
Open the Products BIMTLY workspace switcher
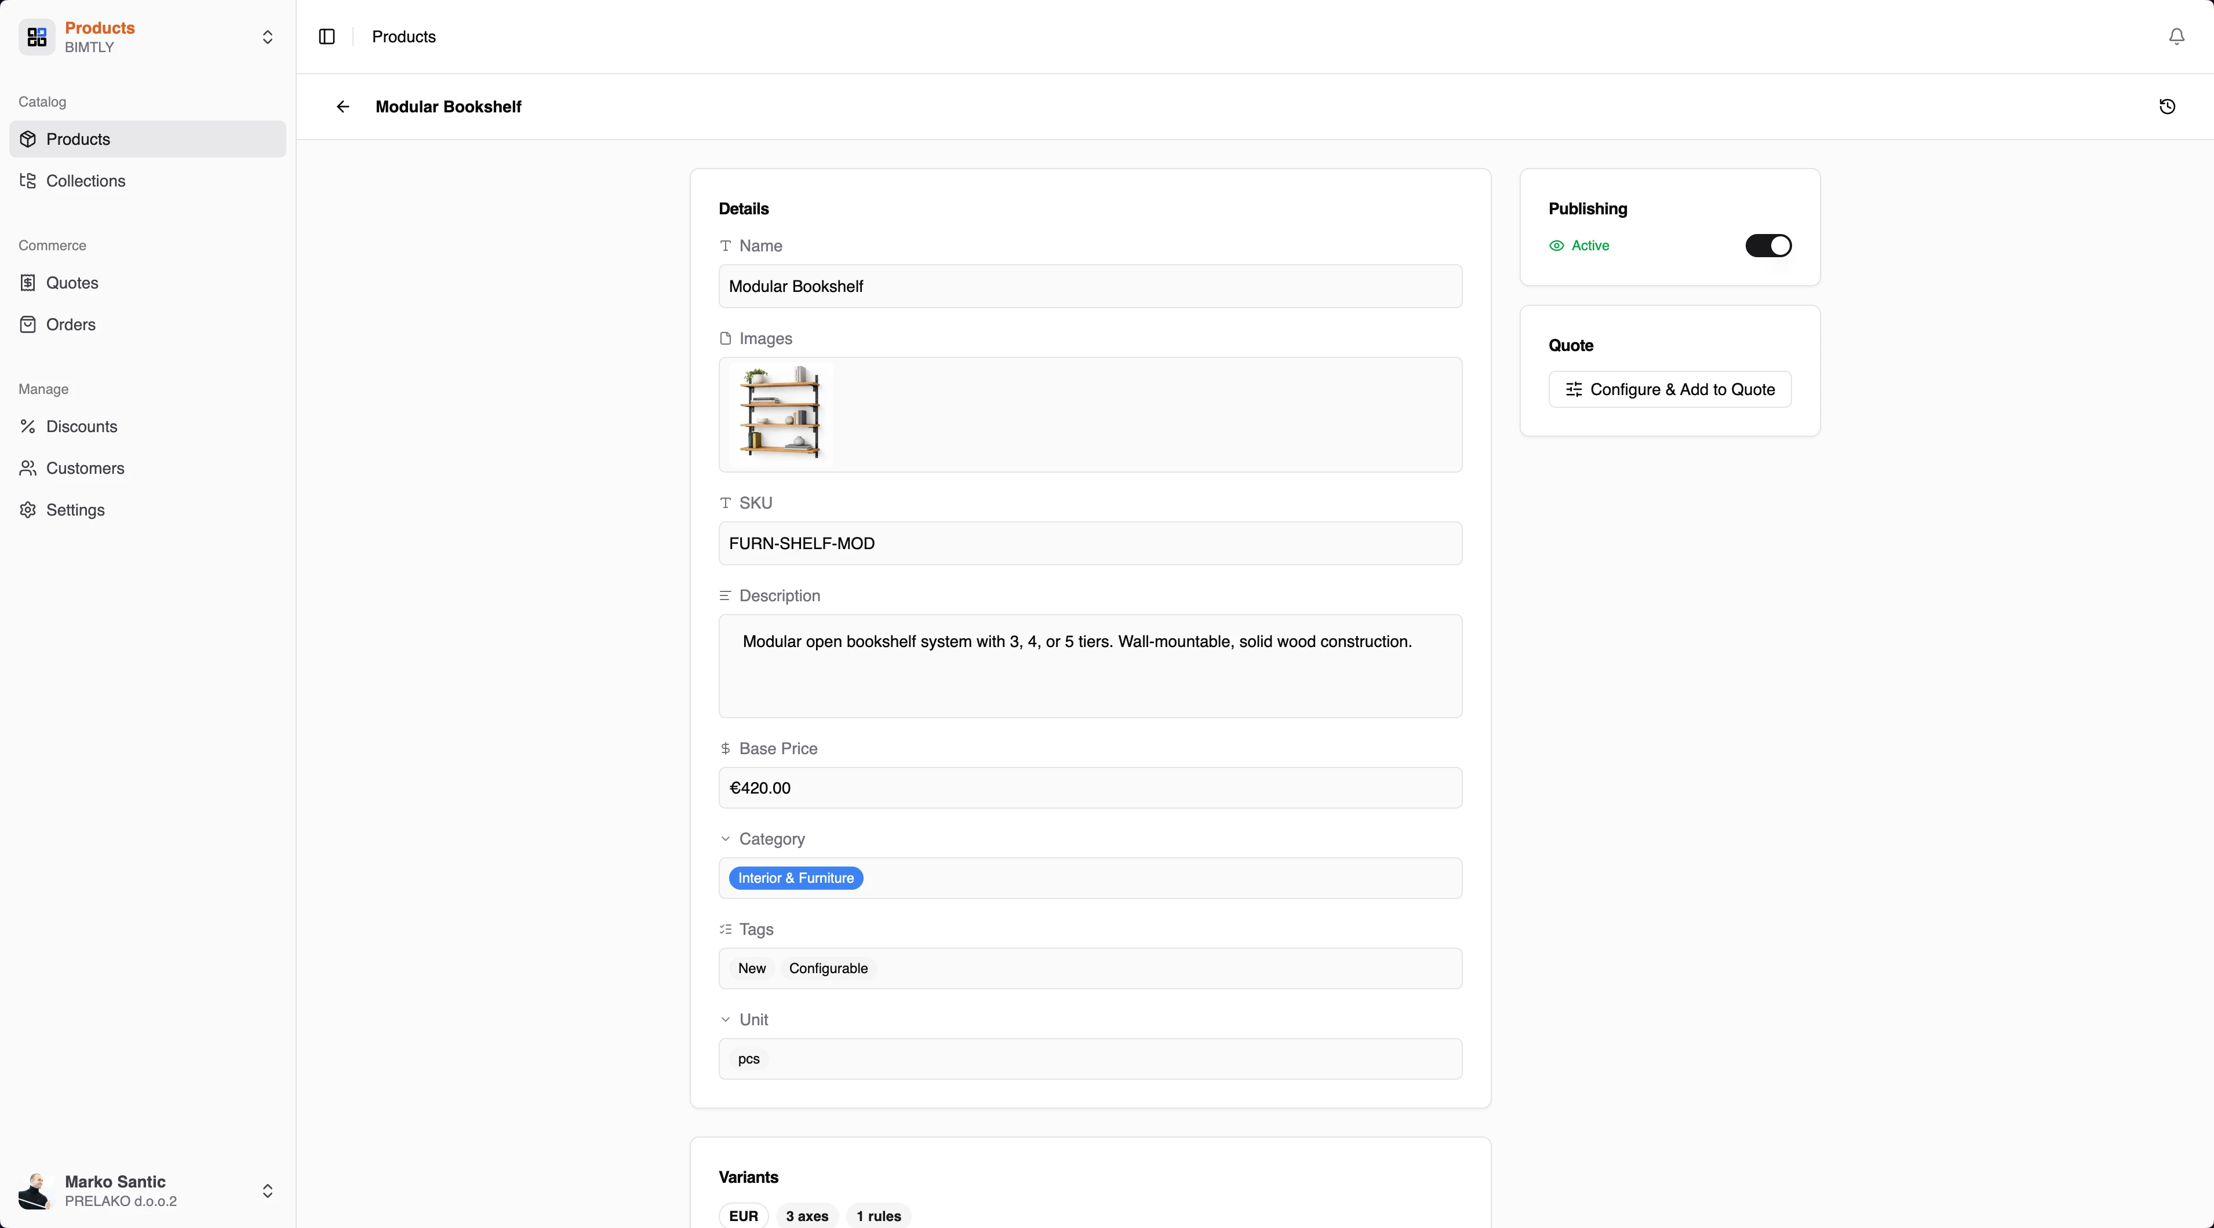click(267, 36)
